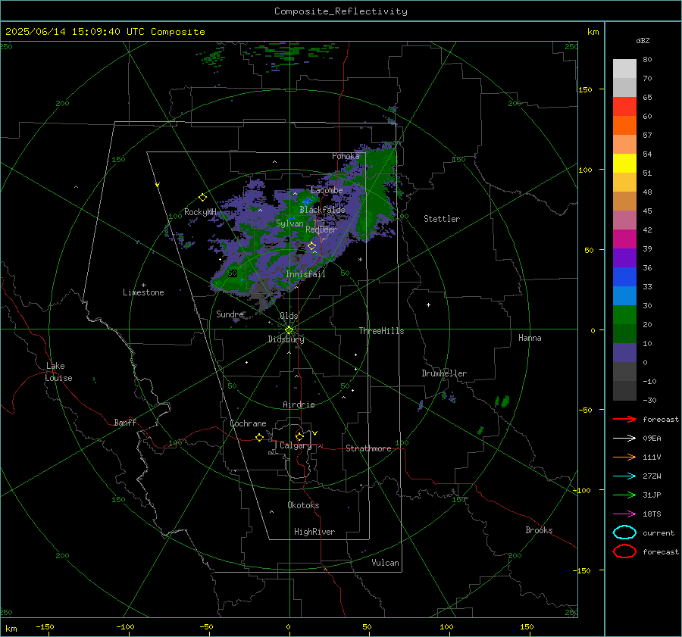Viewport: 682px width, 637px height.
Task: Click the Olds town label
Action: pos(289,316)
